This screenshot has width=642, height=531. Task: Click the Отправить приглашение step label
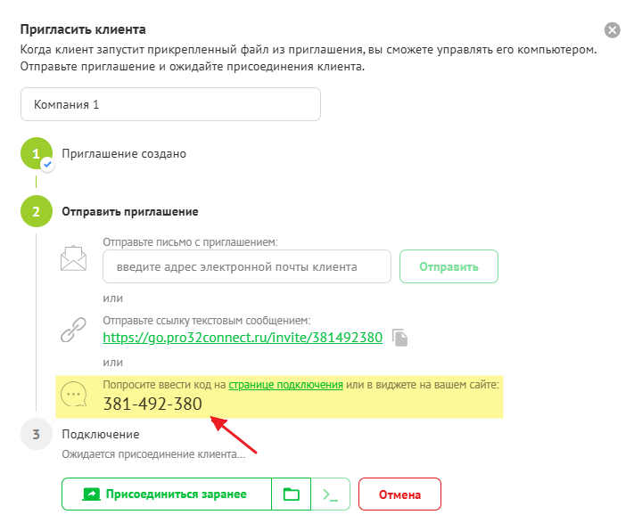point(130,212)
